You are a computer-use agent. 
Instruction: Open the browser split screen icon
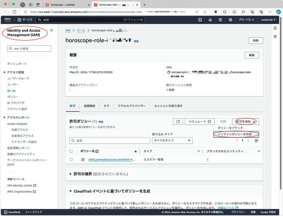coord(234,12)
